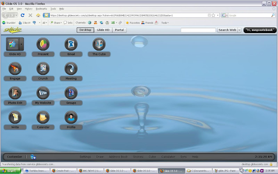The image size is (278, 174).
Task: Launch the Calendar app icon
Action: pyautogui.click(x=43, y=118)
